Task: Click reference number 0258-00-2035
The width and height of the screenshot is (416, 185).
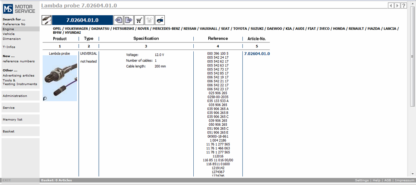Action: coord(218,97)
